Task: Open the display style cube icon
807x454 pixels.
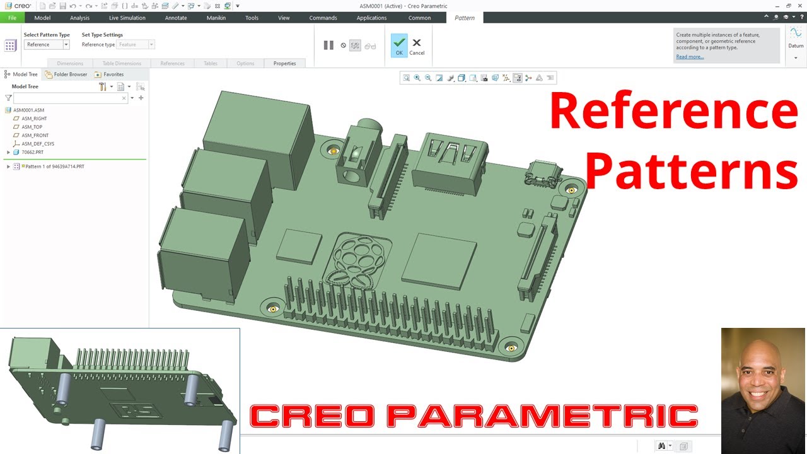Action: 462,78
